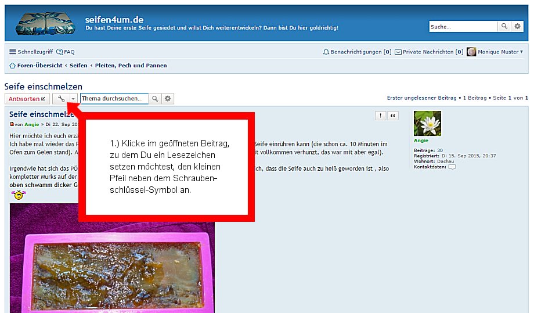Click the magnifier next to Thema durchsuchen
The width and height of the screenshot is (534, 313).
coord(155,99)
